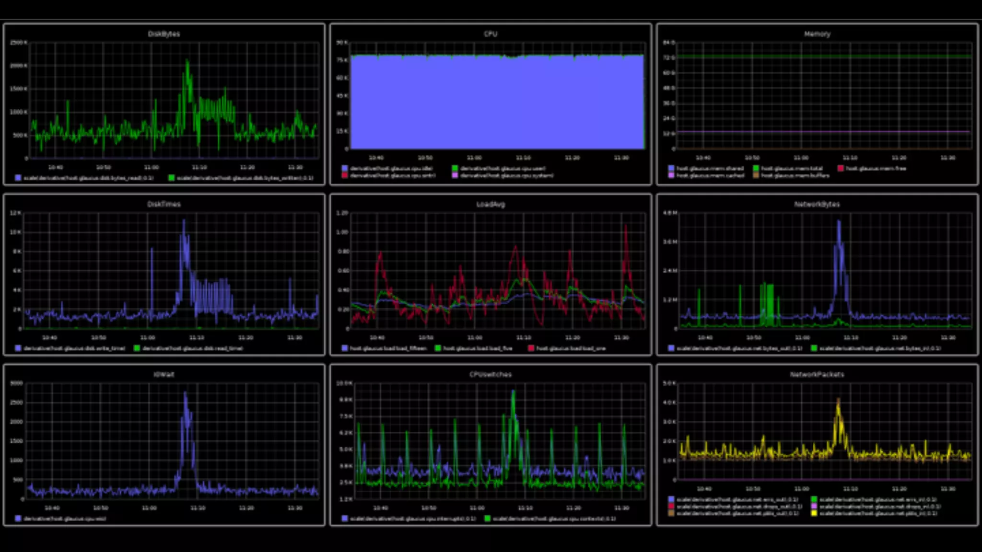The image size is (982, 552).
Task: Click the red mem.free legend swatch
Action: pos(840,168)
